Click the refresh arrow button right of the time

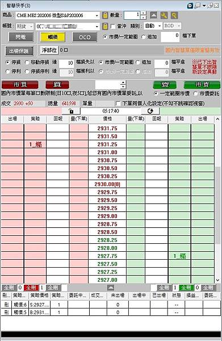tap(150, 111)
